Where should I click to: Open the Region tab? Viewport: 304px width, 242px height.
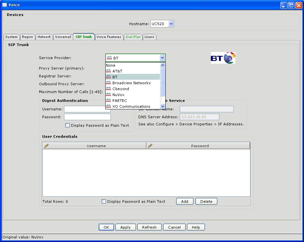click(27, 37)
